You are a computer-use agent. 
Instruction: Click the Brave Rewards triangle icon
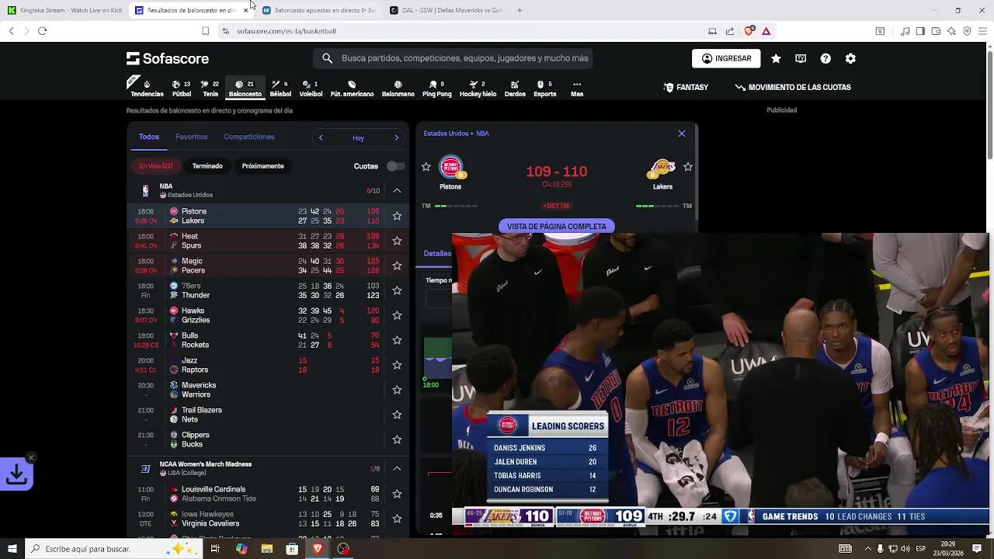pyautogui.click(x=766, y=31)
